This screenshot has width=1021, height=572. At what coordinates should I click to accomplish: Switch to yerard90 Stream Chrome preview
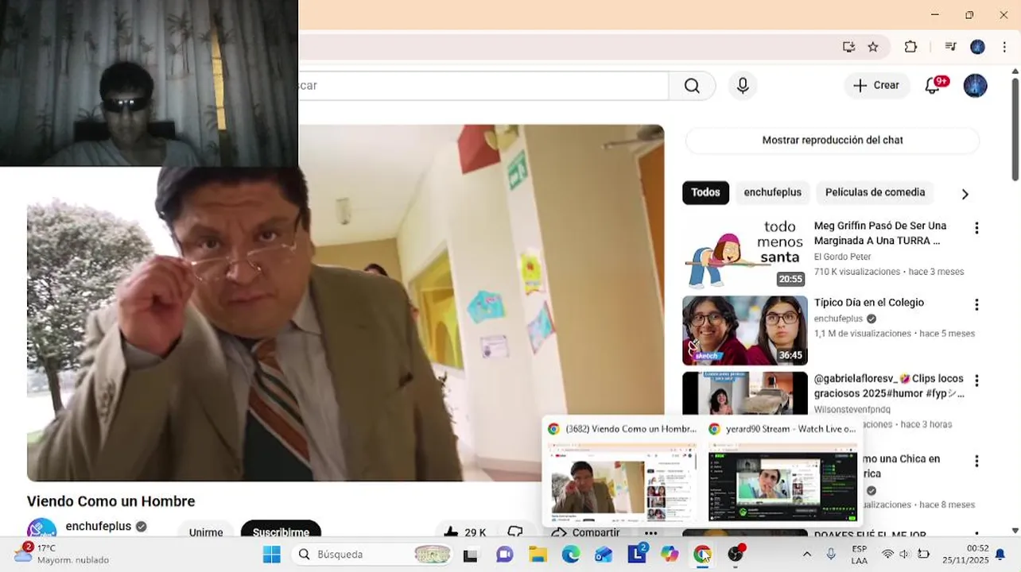pos(782,472)
